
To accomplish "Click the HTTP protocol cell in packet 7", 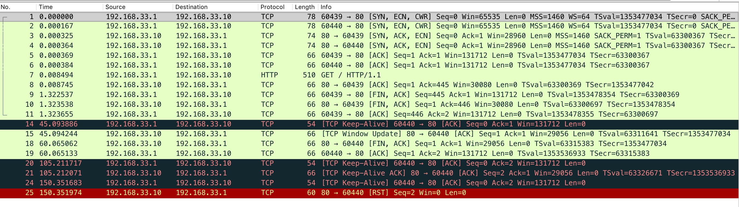I will click(269, 75).
